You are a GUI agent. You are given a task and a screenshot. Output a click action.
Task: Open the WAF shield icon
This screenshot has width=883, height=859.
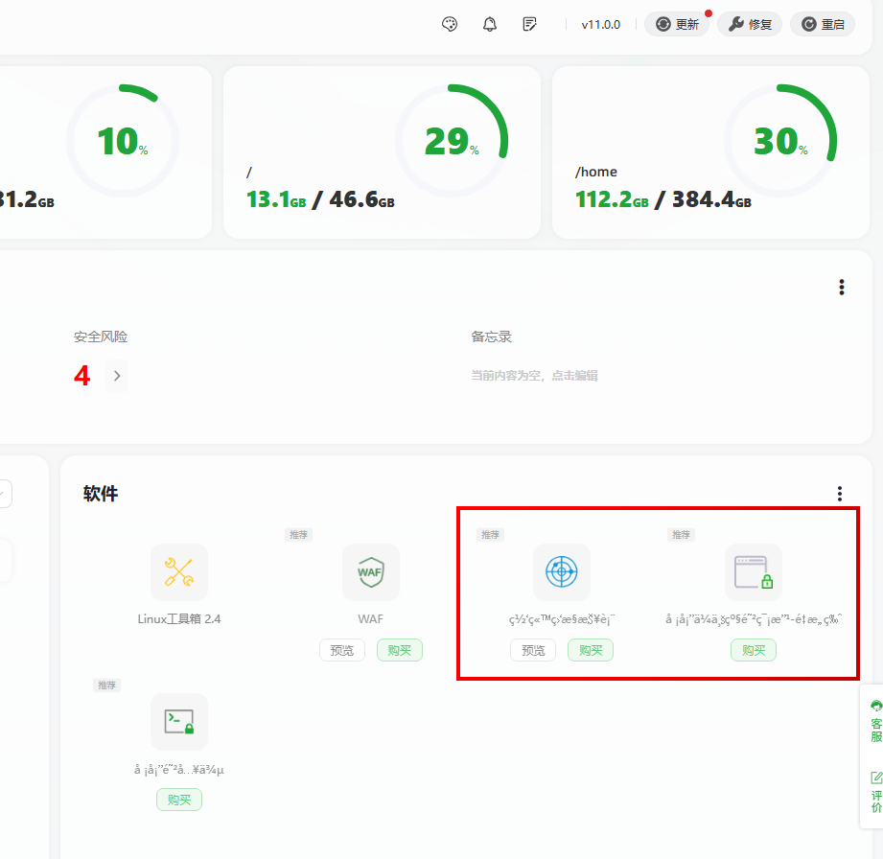[370, 571]
